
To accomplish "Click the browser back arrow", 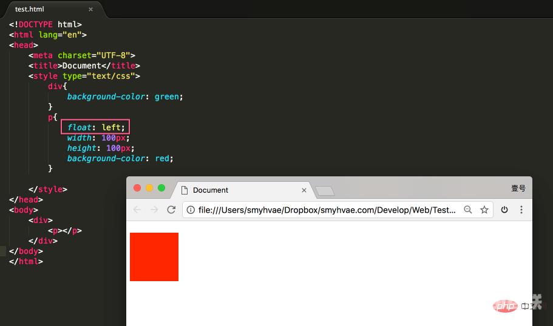I will tap(137, 210).
